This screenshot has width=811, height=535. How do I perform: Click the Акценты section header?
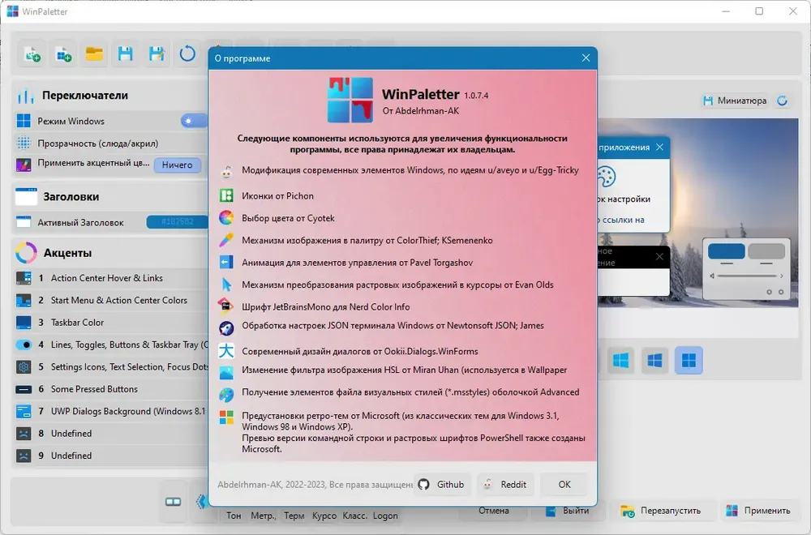(68, 253)
